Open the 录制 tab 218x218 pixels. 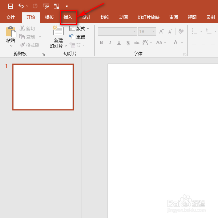[211, 17]
